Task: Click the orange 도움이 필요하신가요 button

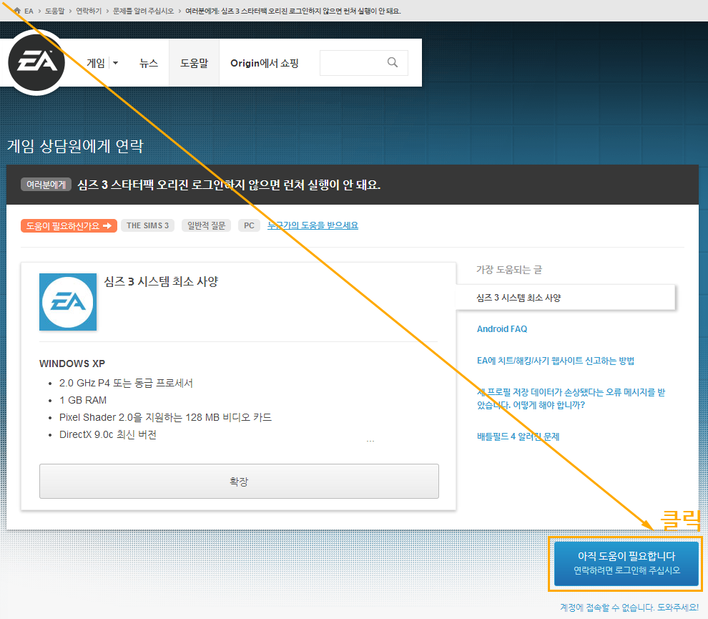Action: (x=69, y=225)
